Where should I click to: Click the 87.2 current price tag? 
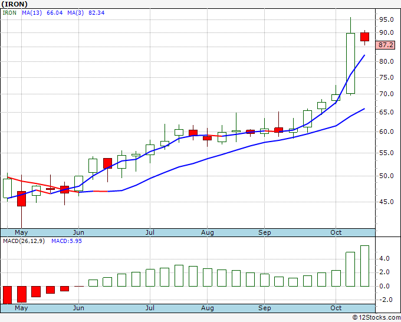pos(386,45)
